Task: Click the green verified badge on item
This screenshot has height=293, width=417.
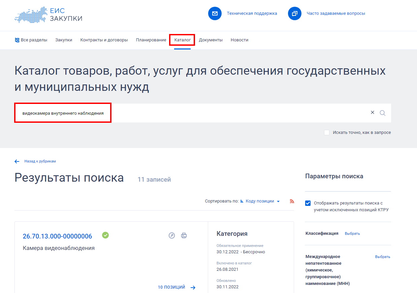Action: tap(105, 235)
